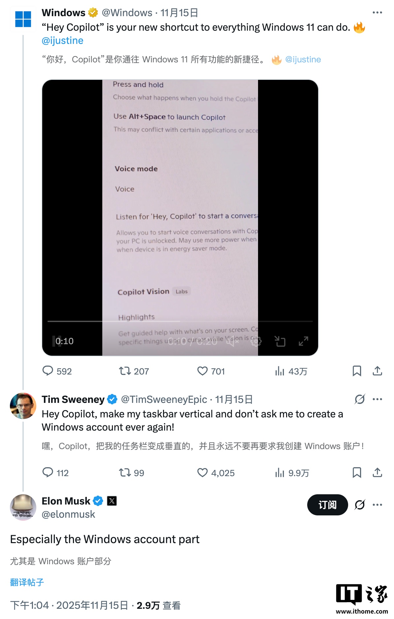
Task: Open replies on the Windows tweet
Action: pyautogui.click(x=48, y=371)
